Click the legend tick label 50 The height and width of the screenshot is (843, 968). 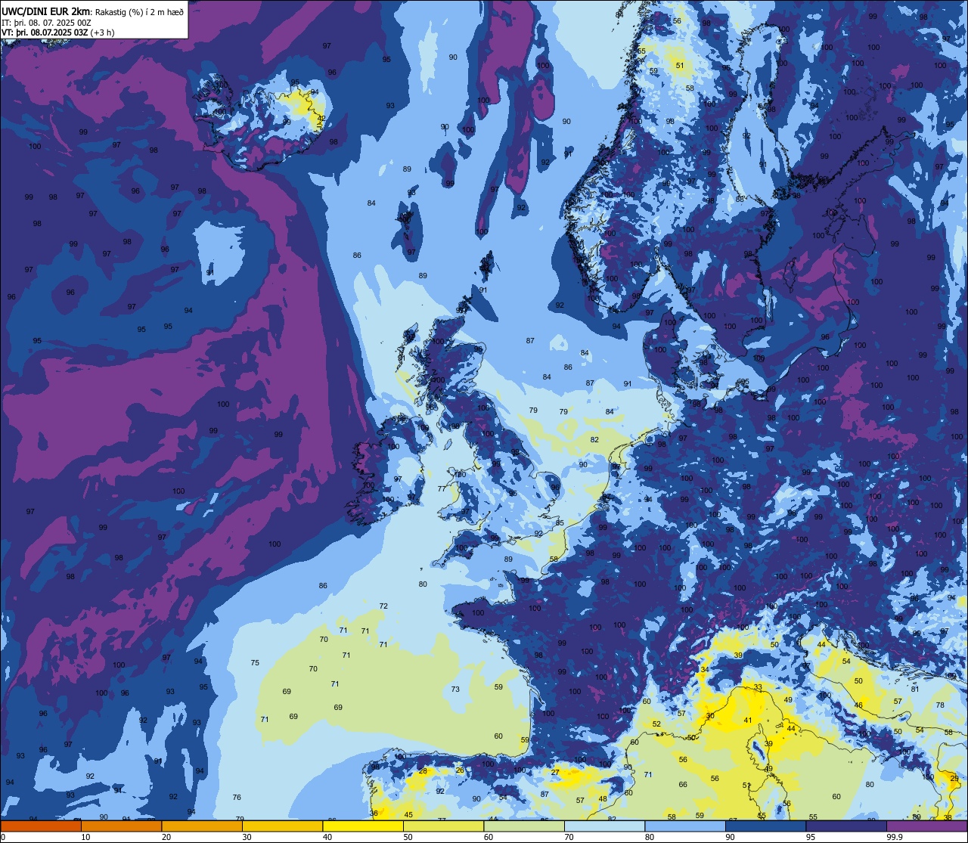pos(408,837)
